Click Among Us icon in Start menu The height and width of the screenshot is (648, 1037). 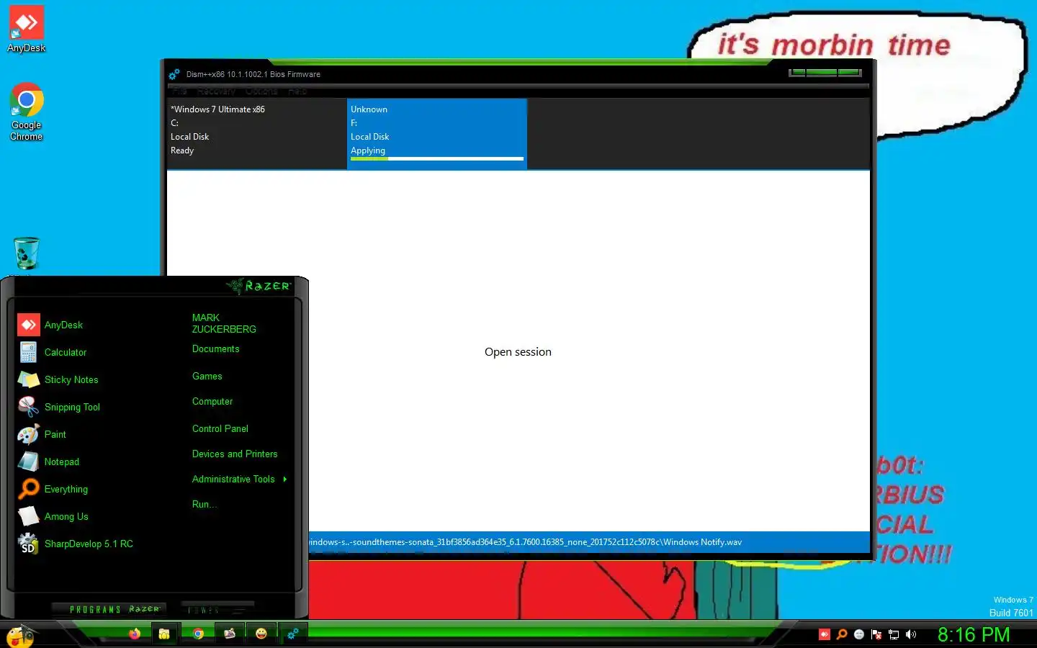click(x=29, y=516)
